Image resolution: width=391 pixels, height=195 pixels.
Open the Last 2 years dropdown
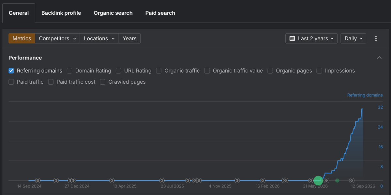pos(311,38)
